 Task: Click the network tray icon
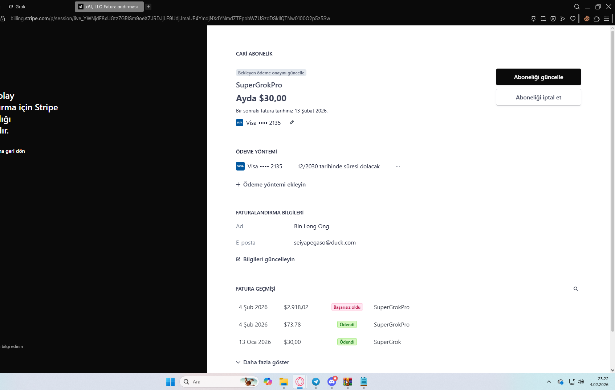(572, 382)
